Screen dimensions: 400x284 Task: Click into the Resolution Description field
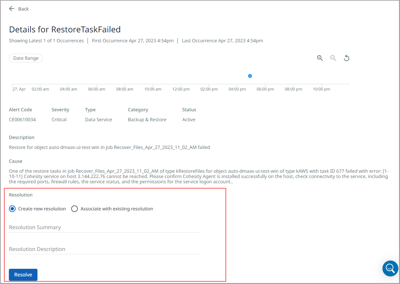[x=104, y=249]
